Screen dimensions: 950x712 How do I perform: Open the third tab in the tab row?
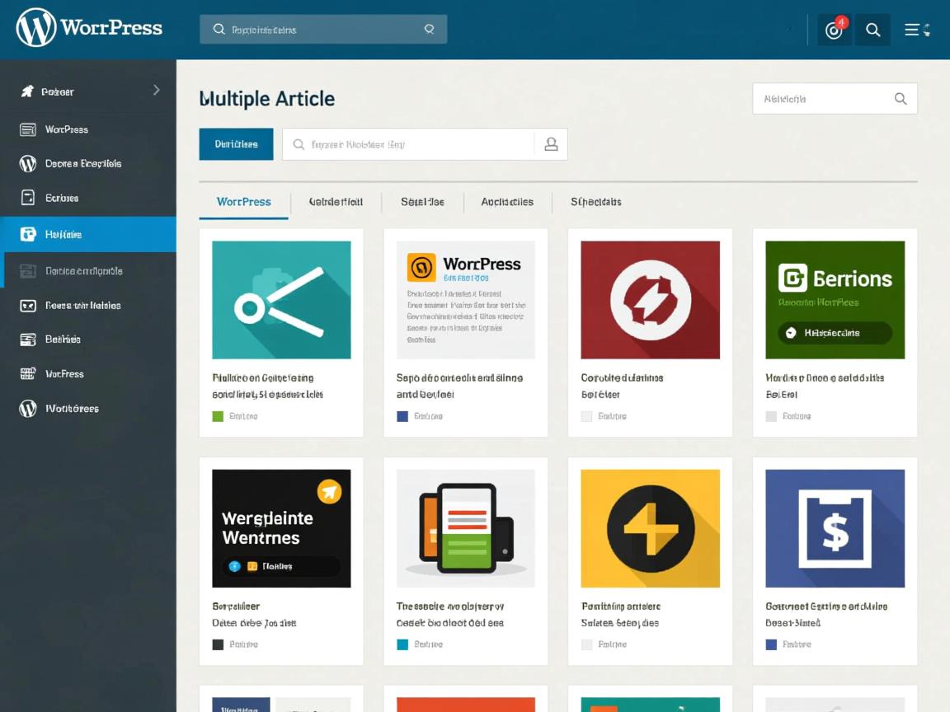pos(422,202)
